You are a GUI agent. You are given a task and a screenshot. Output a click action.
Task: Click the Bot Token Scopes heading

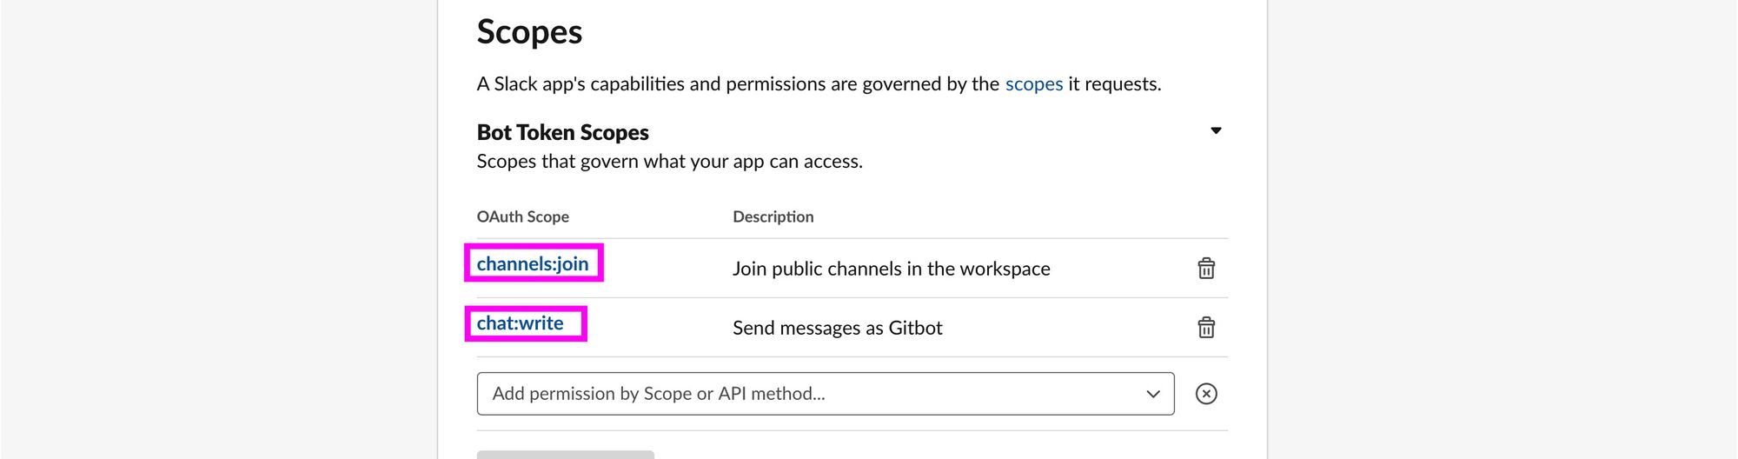[x=563, y=132]
